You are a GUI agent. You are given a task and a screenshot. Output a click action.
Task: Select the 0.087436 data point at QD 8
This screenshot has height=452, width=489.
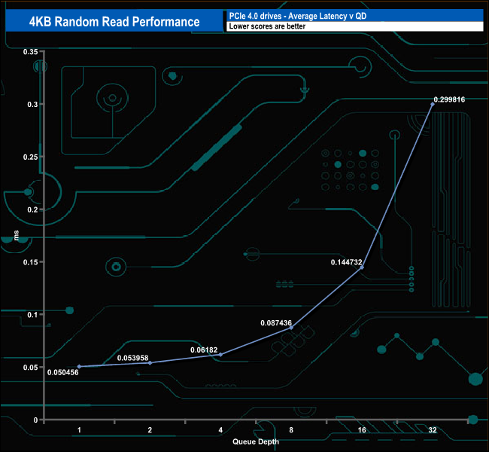click(x=292, y=328)
